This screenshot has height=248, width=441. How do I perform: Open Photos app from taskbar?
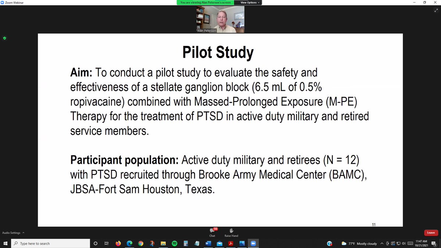pos(242,243)
